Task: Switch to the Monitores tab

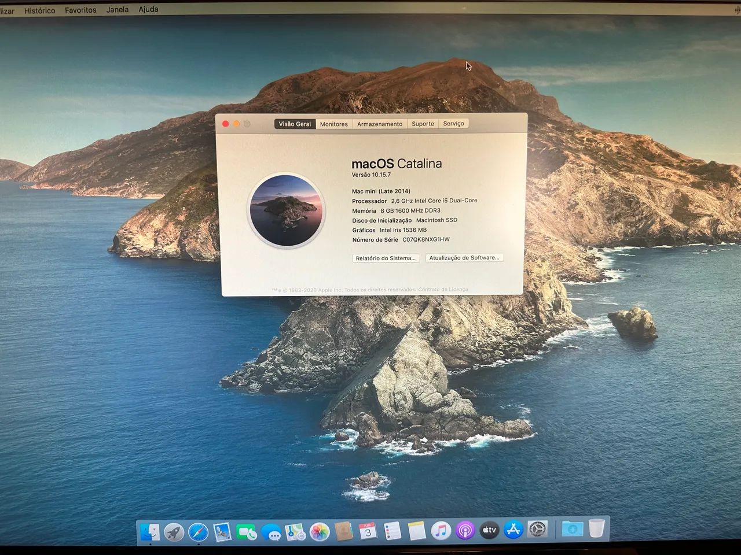Action: tap(334, 124)
